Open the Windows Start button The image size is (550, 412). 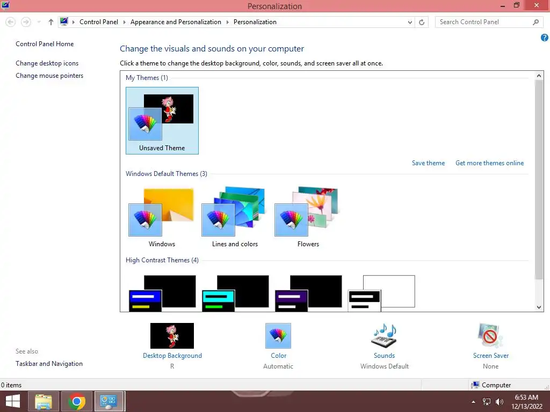13,401
